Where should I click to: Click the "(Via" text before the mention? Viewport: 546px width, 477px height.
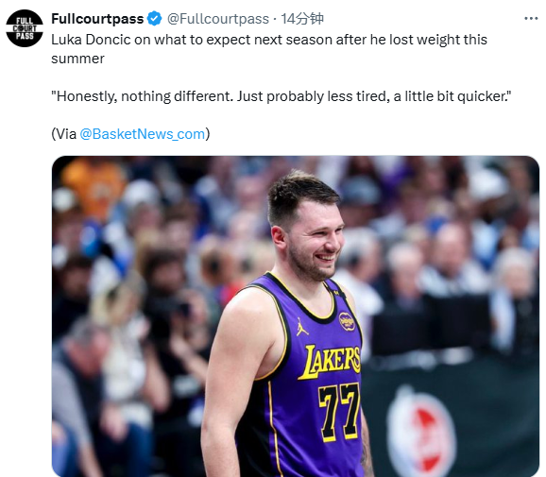64,134
